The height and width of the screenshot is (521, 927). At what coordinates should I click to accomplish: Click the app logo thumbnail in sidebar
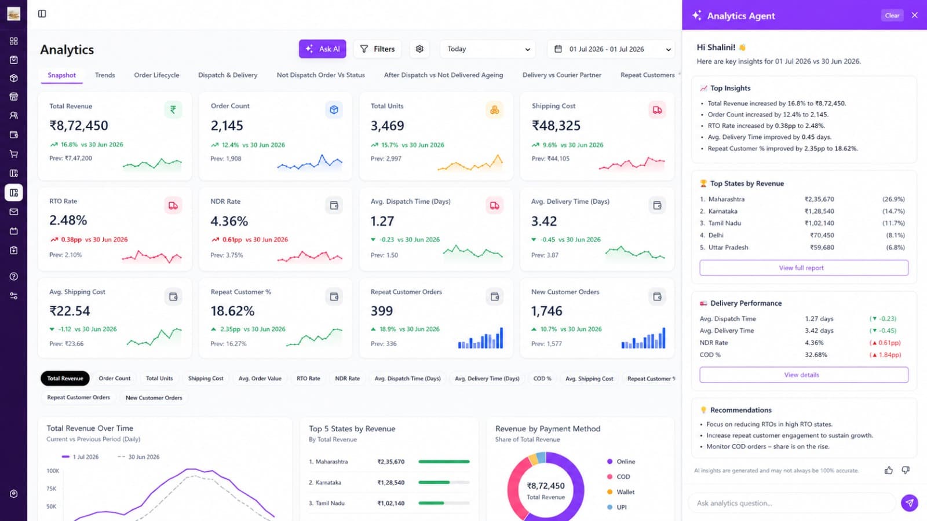(13, 14)
